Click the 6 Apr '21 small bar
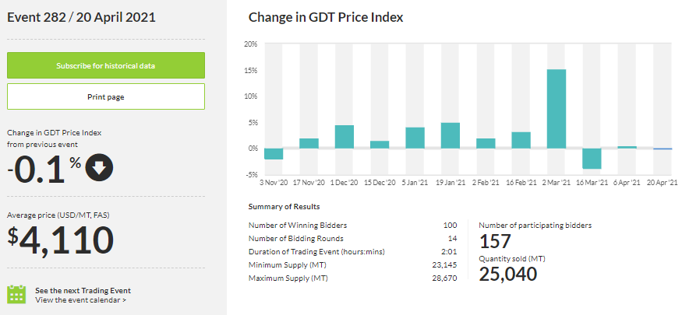This screenshot has height=315, width=682. coord(627,148)
